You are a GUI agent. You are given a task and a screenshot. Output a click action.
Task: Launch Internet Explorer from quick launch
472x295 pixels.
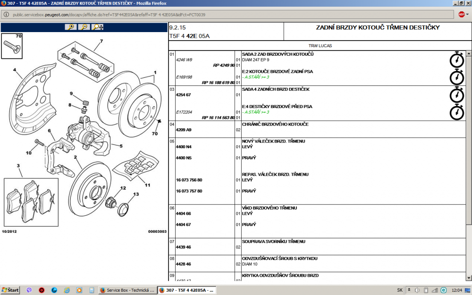click(67, 290)
